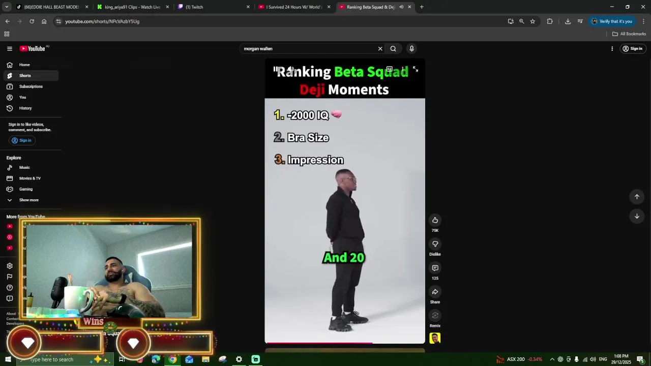Click the youtube.com address bar URL
The width and height of the screenshot is (651, 366).
(102, 21)
